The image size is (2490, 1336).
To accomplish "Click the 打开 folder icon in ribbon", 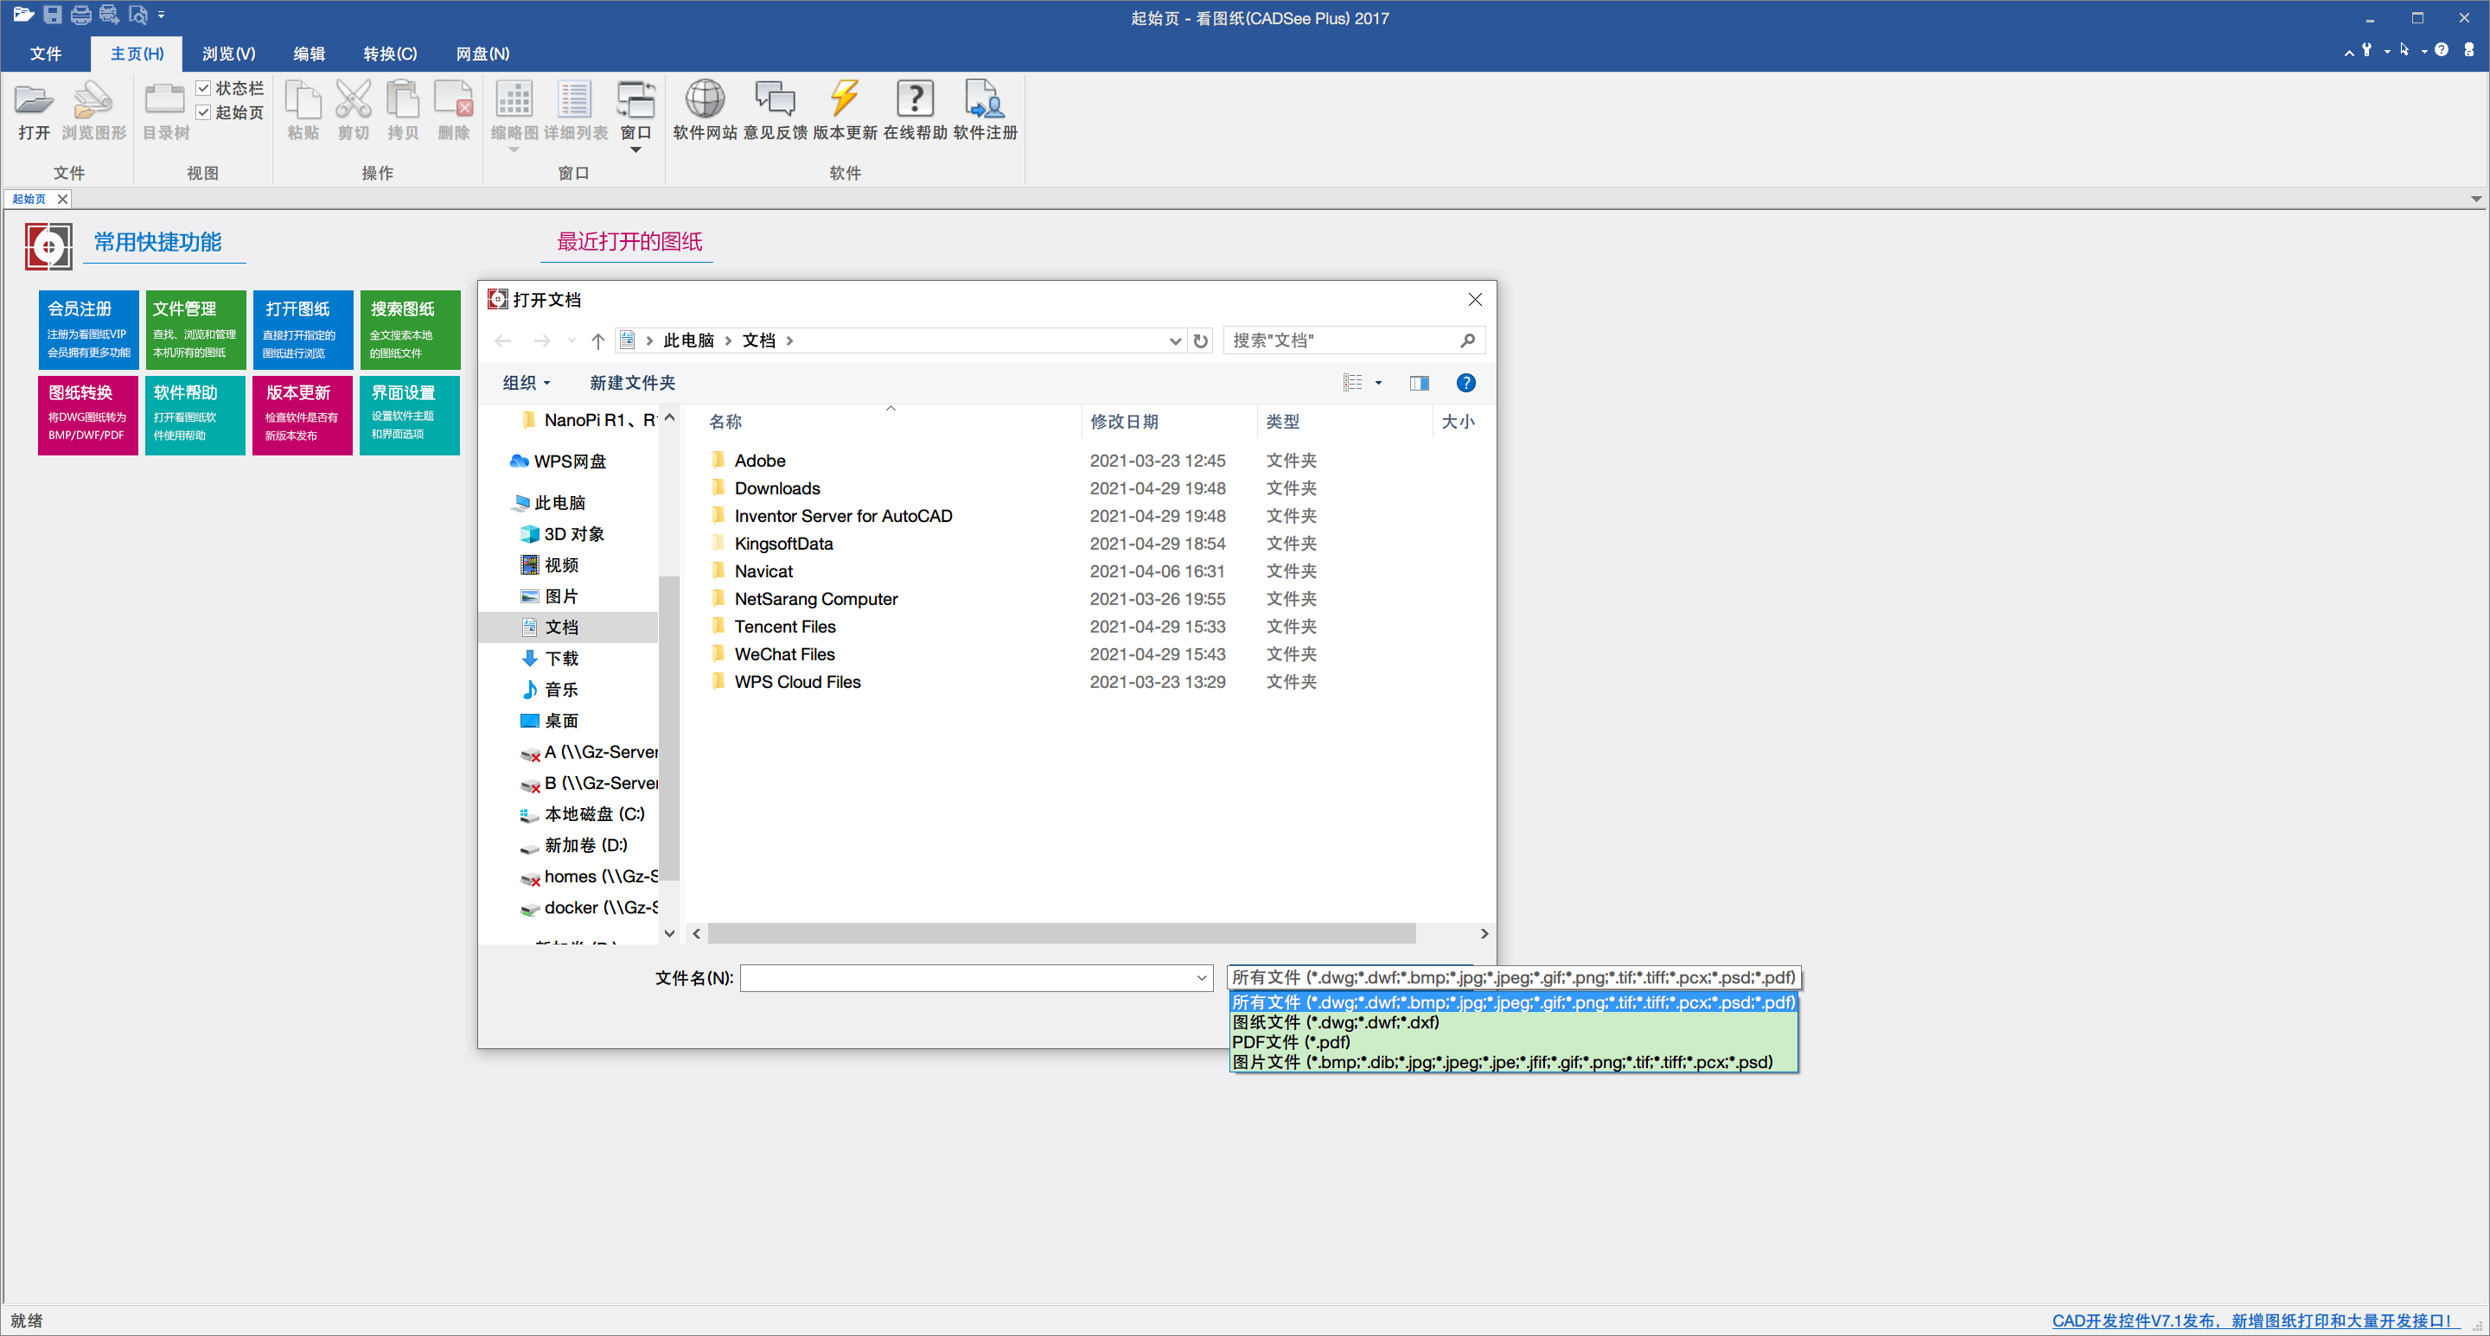I will [34, 99].
